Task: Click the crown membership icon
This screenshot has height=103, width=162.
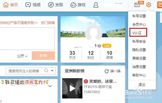Action: point(99,46)
